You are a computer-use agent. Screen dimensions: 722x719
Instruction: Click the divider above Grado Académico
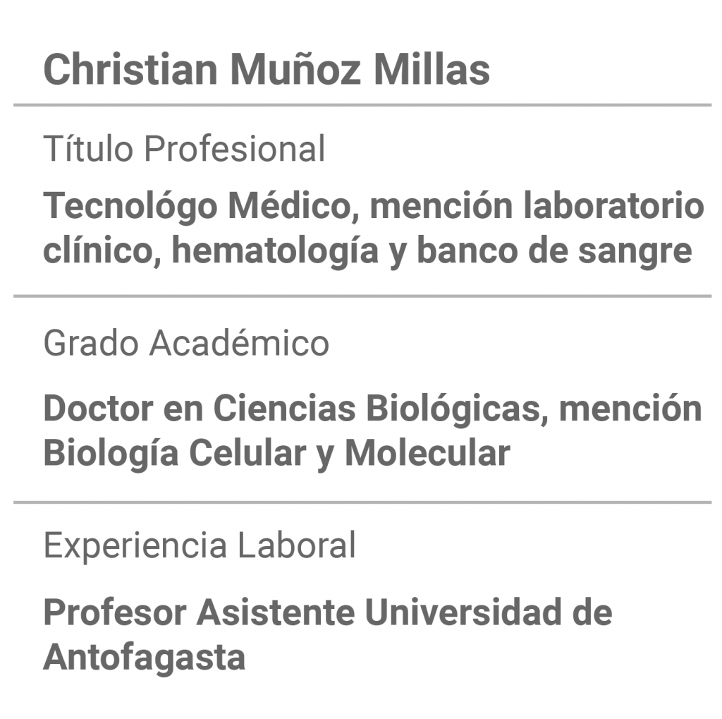pyautogui.click(x=362, y=296)
